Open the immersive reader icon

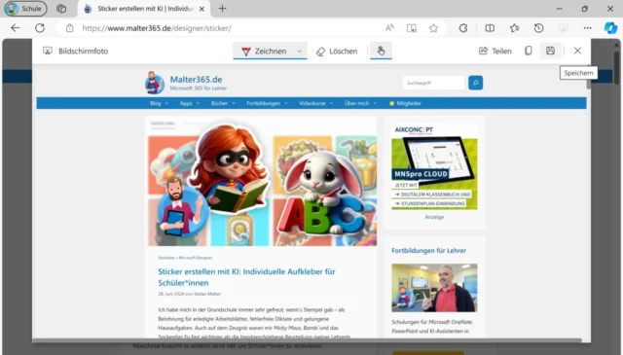[412, 28]
